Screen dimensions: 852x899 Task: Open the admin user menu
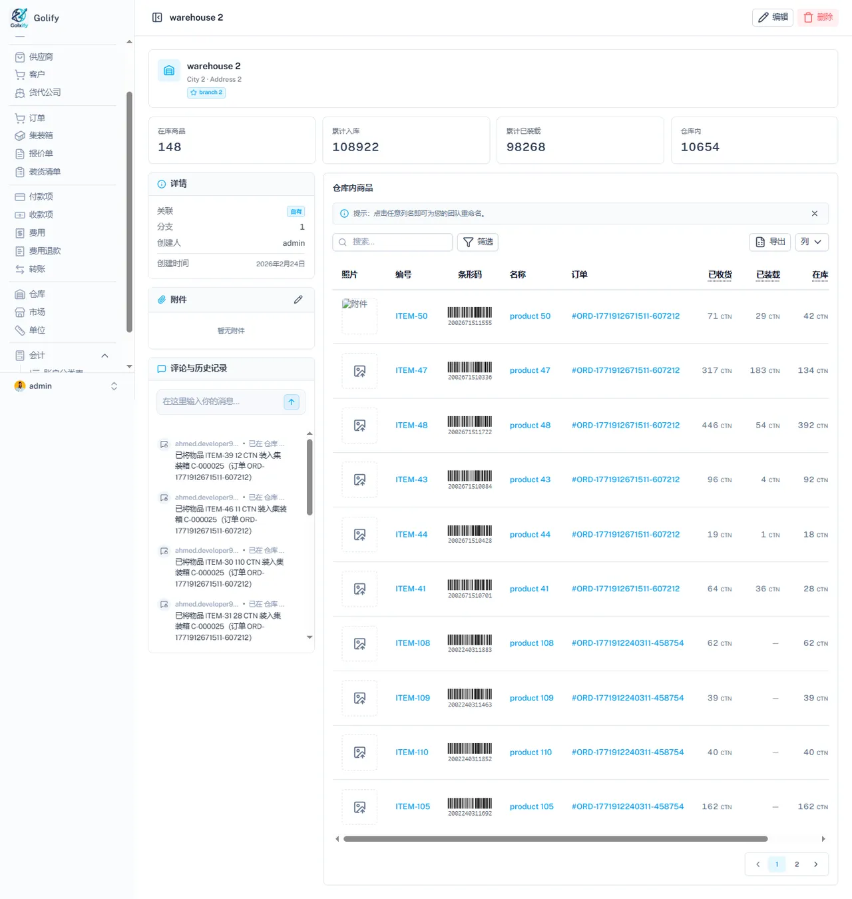point(67,386)
